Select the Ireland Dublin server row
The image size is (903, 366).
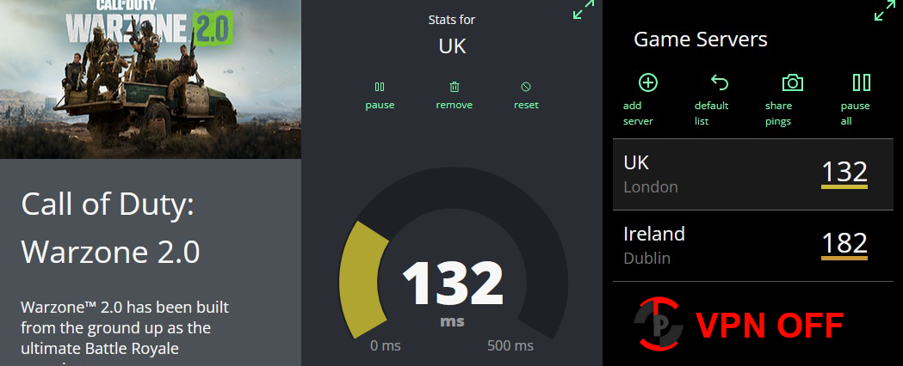[752, 246]
